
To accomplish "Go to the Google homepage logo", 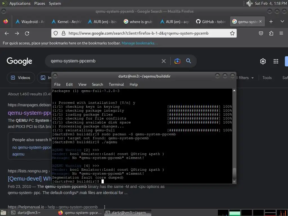I will click(x=19, y=61).
